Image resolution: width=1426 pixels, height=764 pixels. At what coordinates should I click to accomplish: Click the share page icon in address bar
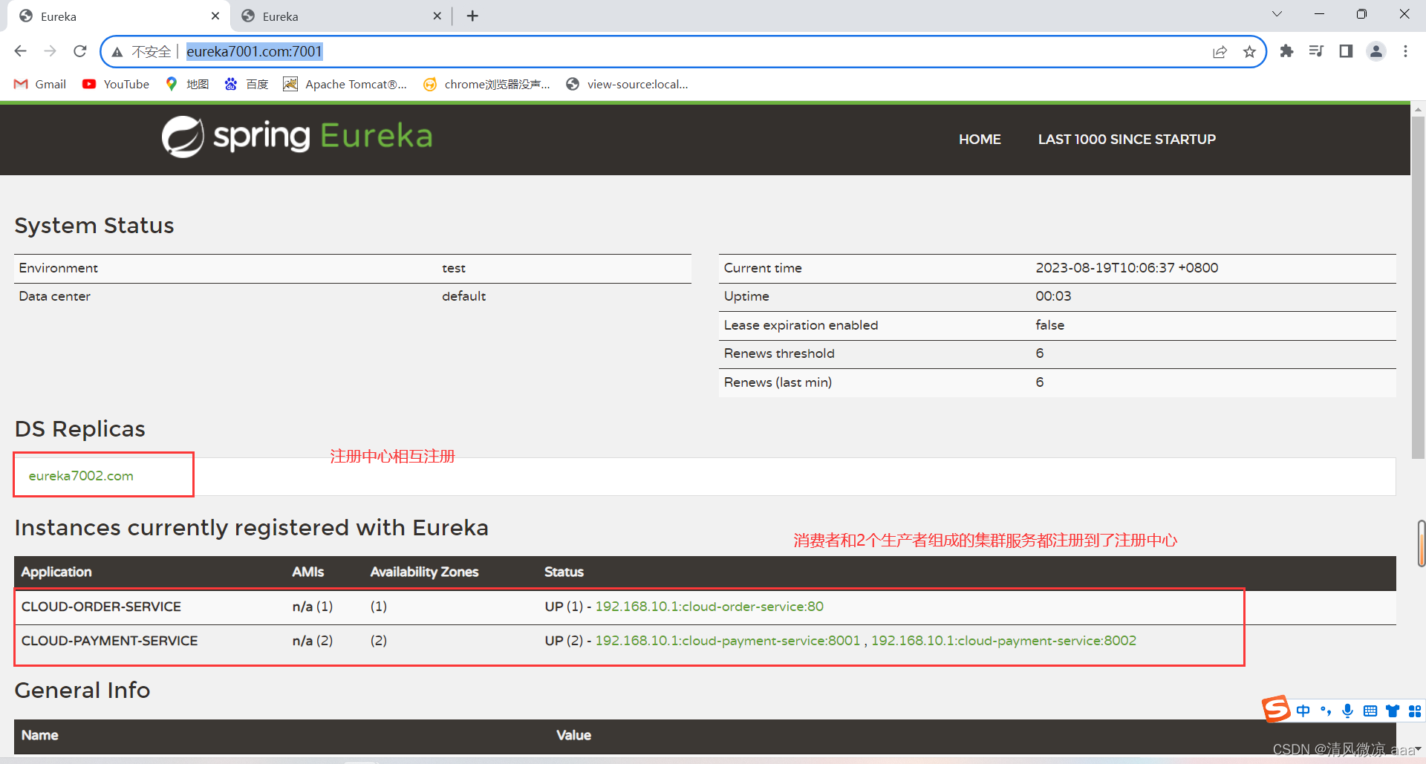[1220, 52]
